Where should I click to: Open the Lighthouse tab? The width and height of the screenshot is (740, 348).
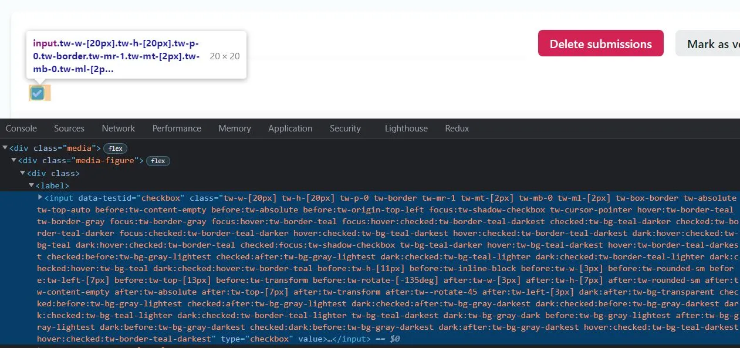coord(406,128)
